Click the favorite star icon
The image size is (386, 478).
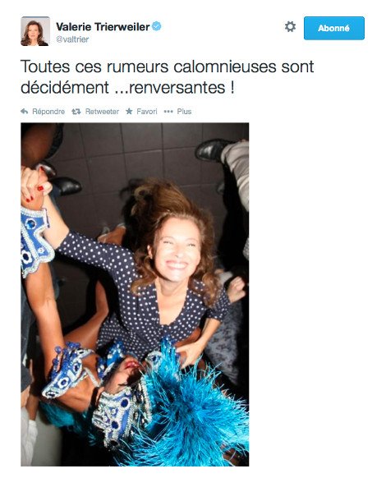pos(129,111)
